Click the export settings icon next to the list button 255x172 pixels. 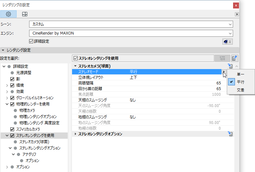(x=234, y=58)
